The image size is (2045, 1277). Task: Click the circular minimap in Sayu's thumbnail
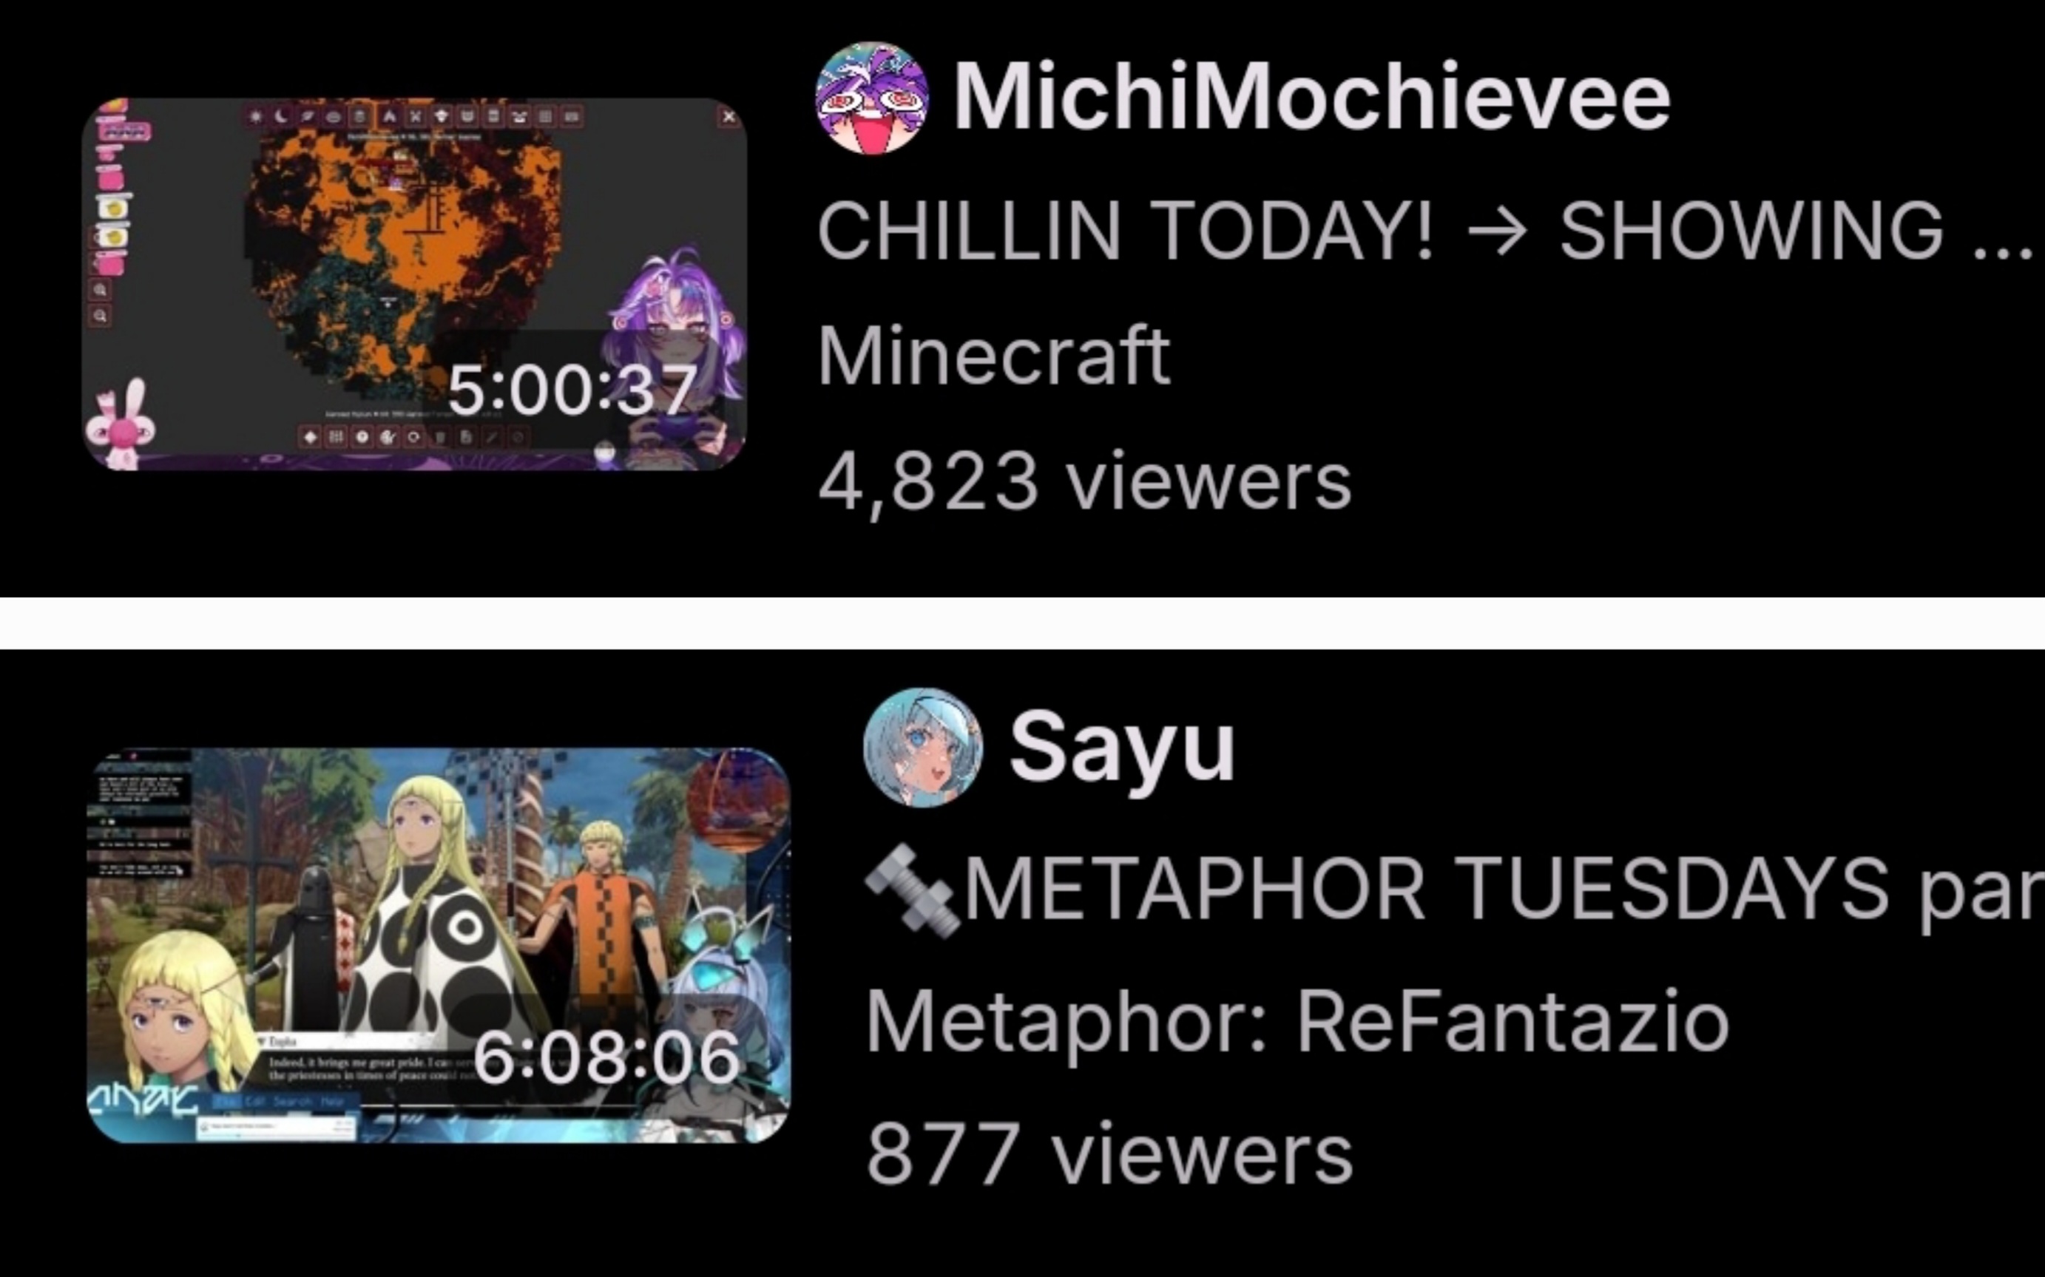[735, 799]
